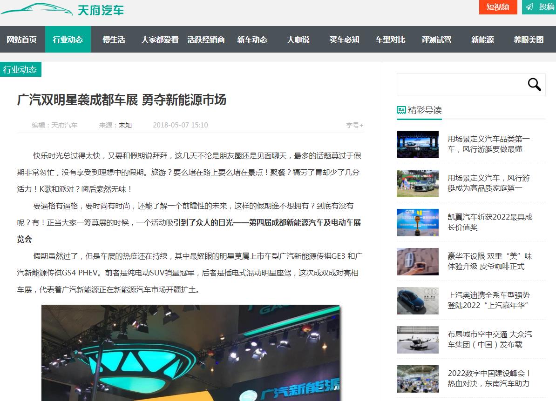The height and width of the screenshot is (401, 556).
Task: Click the 未知 source link
Action: 125,125
